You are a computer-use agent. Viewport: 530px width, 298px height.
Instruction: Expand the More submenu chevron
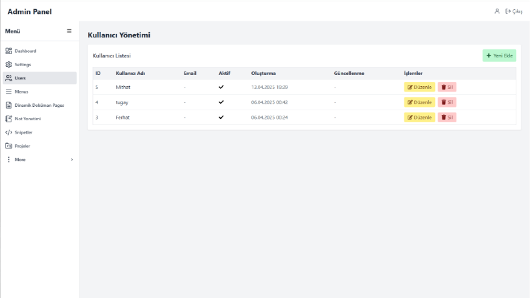pyautogui.click(x=72, y=160)
